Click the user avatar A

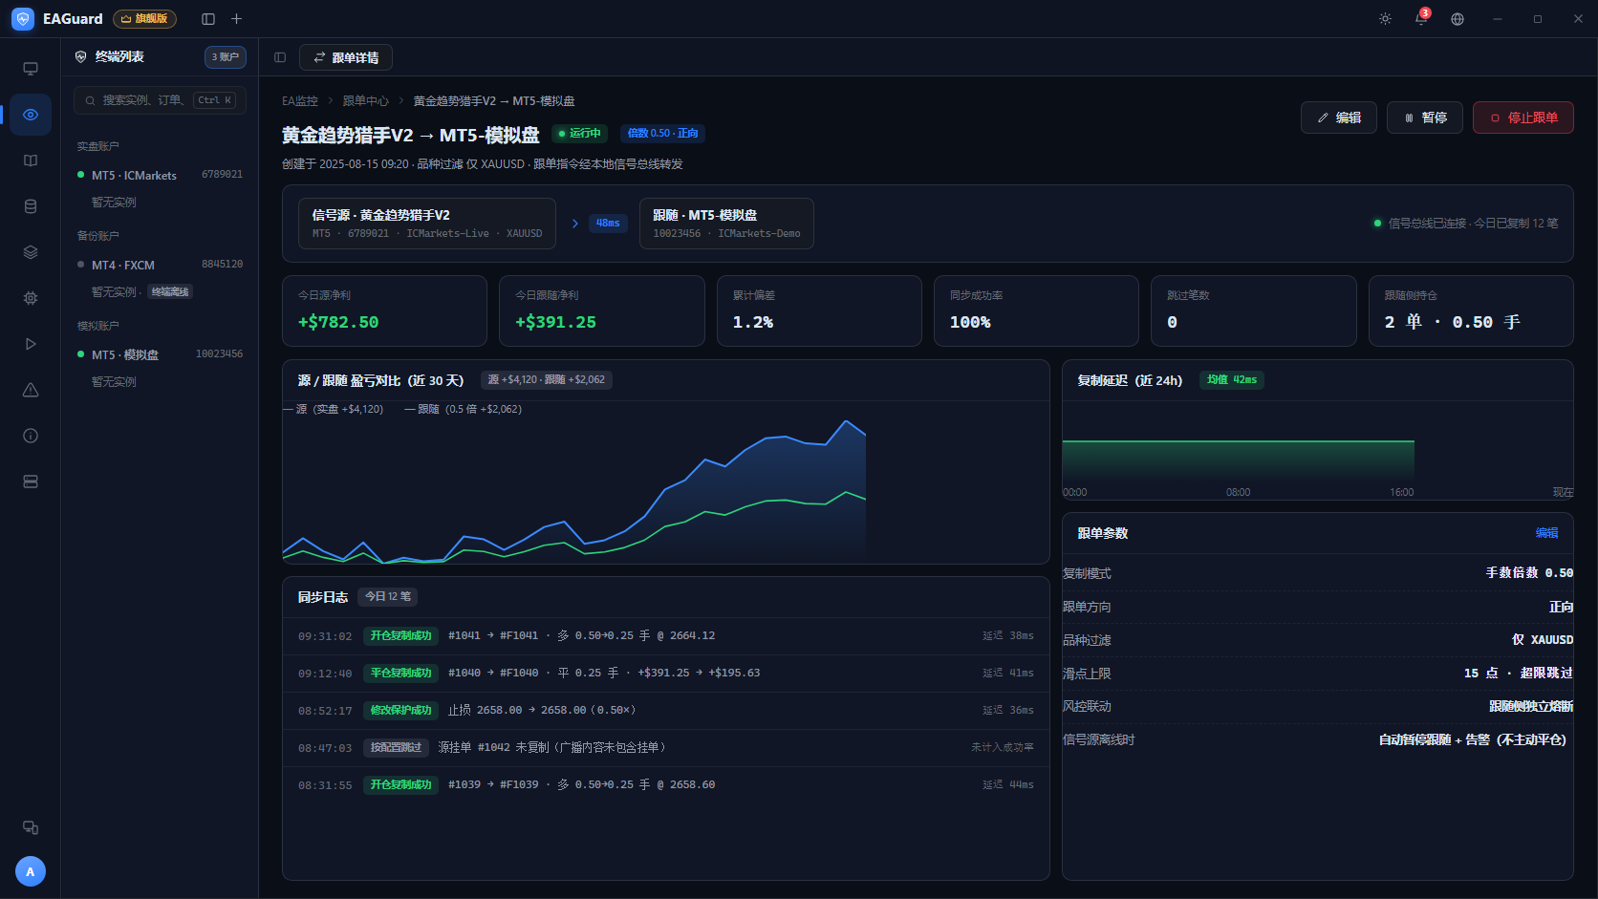[x=31, y=871]
